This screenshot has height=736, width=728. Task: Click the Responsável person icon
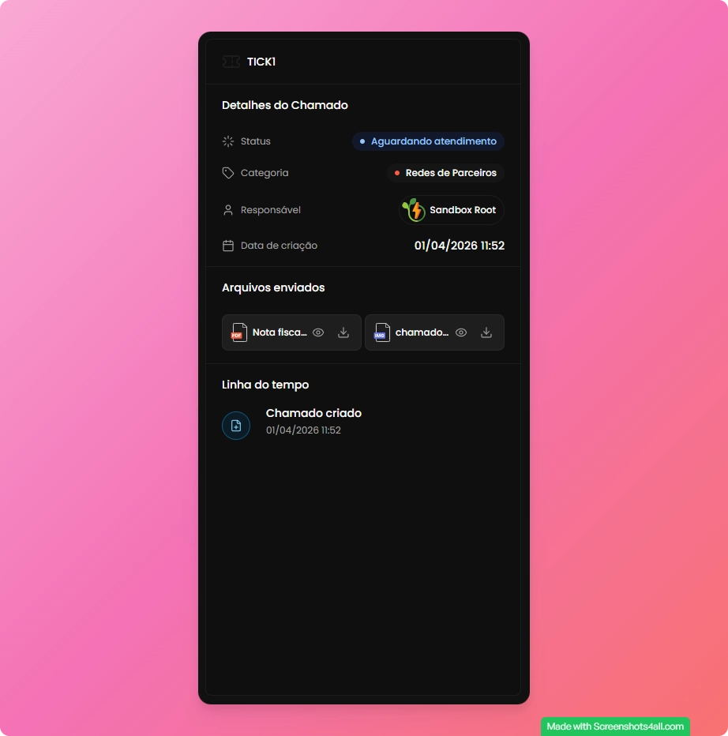(x=228, y=210)
